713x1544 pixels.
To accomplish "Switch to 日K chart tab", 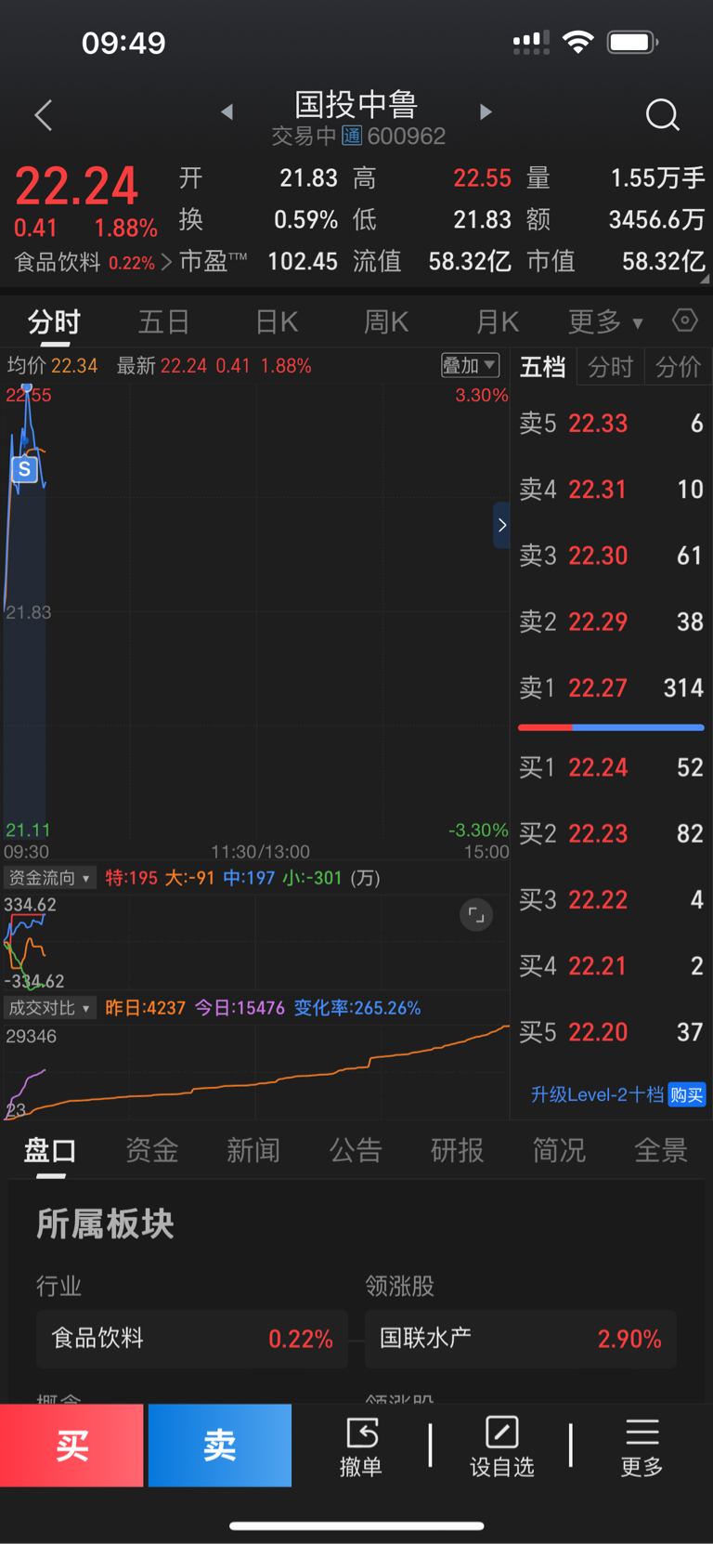I will click(x=277, y=322).
